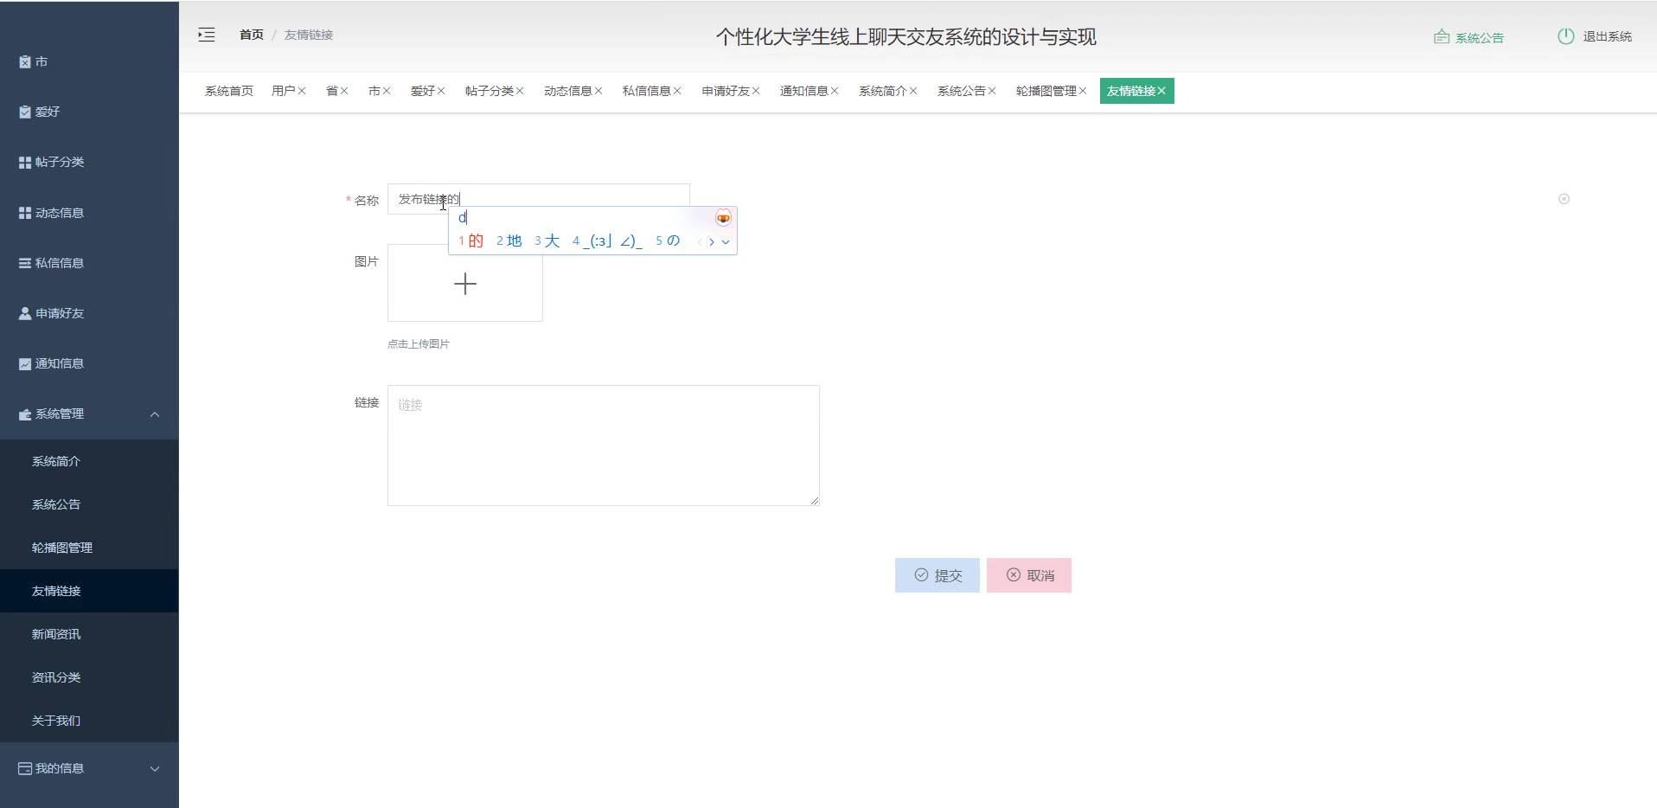The height and width of the screenshot is (808, 1657).
Task: Select 友情链接 in sidebar submenu
Action: [89, 591]
